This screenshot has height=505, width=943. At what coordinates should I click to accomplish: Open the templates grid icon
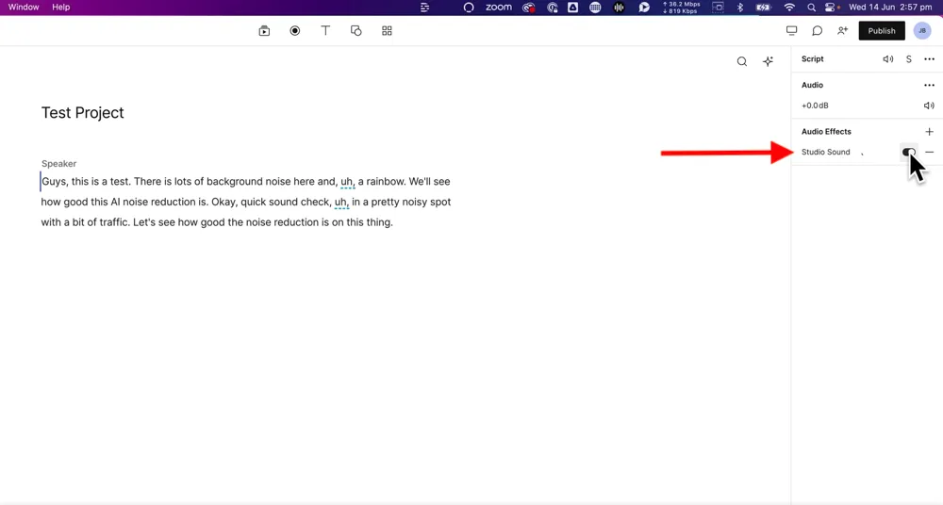pos(387,31)
